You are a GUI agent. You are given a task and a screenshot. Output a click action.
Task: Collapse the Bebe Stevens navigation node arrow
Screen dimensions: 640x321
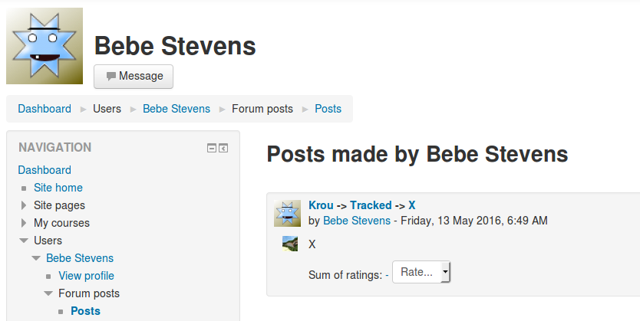(36, 258)
